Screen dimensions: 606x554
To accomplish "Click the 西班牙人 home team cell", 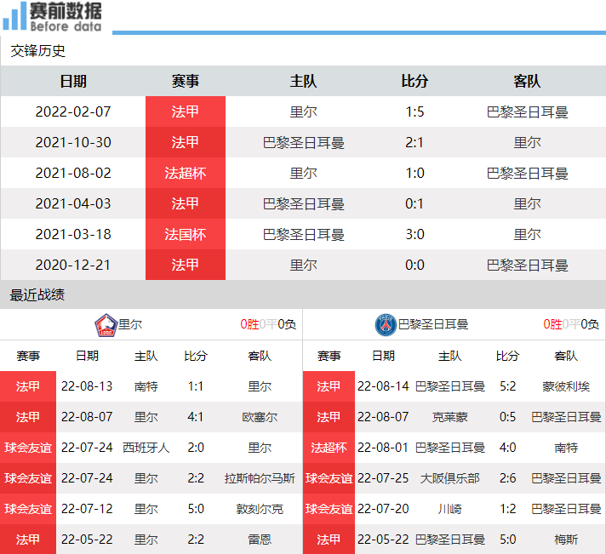I will click(146, 448).
